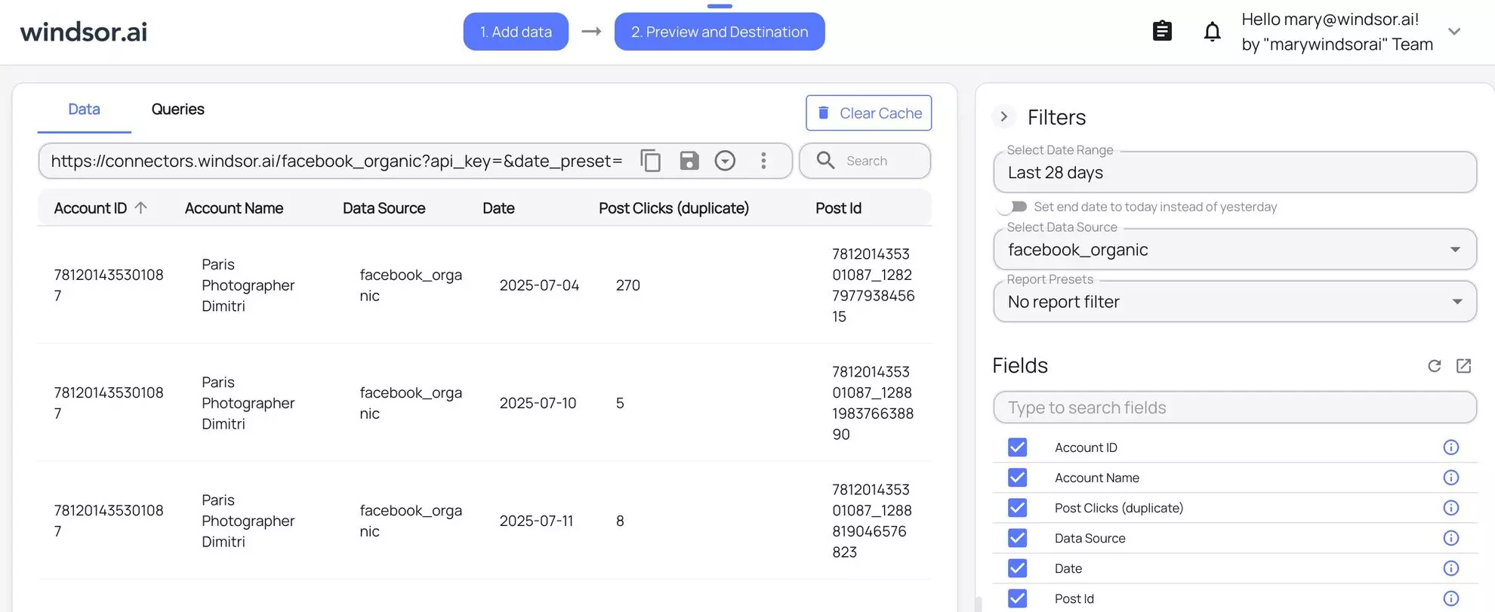The width and height of the screenshot is (1495, 612).
Task: Click the Type to search fields box
Action: (x=1235, y=407)
